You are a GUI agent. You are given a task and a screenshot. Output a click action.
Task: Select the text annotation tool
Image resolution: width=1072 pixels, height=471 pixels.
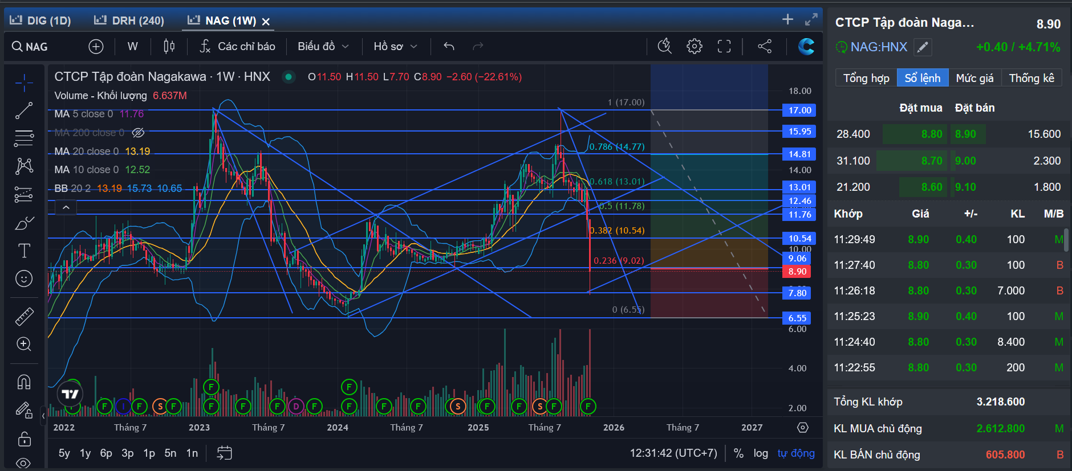[x=24, y=251]
